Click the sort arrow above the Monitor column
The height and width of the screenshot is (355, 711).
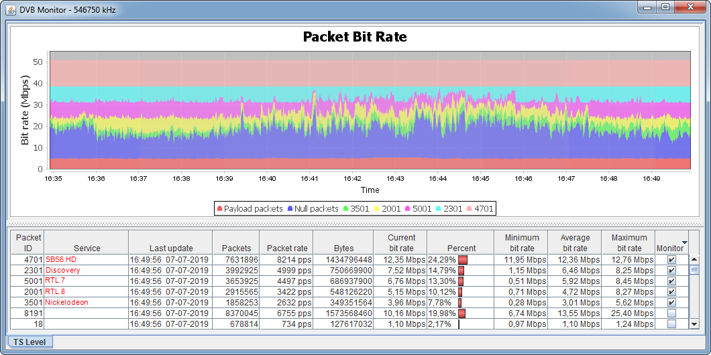684,242
